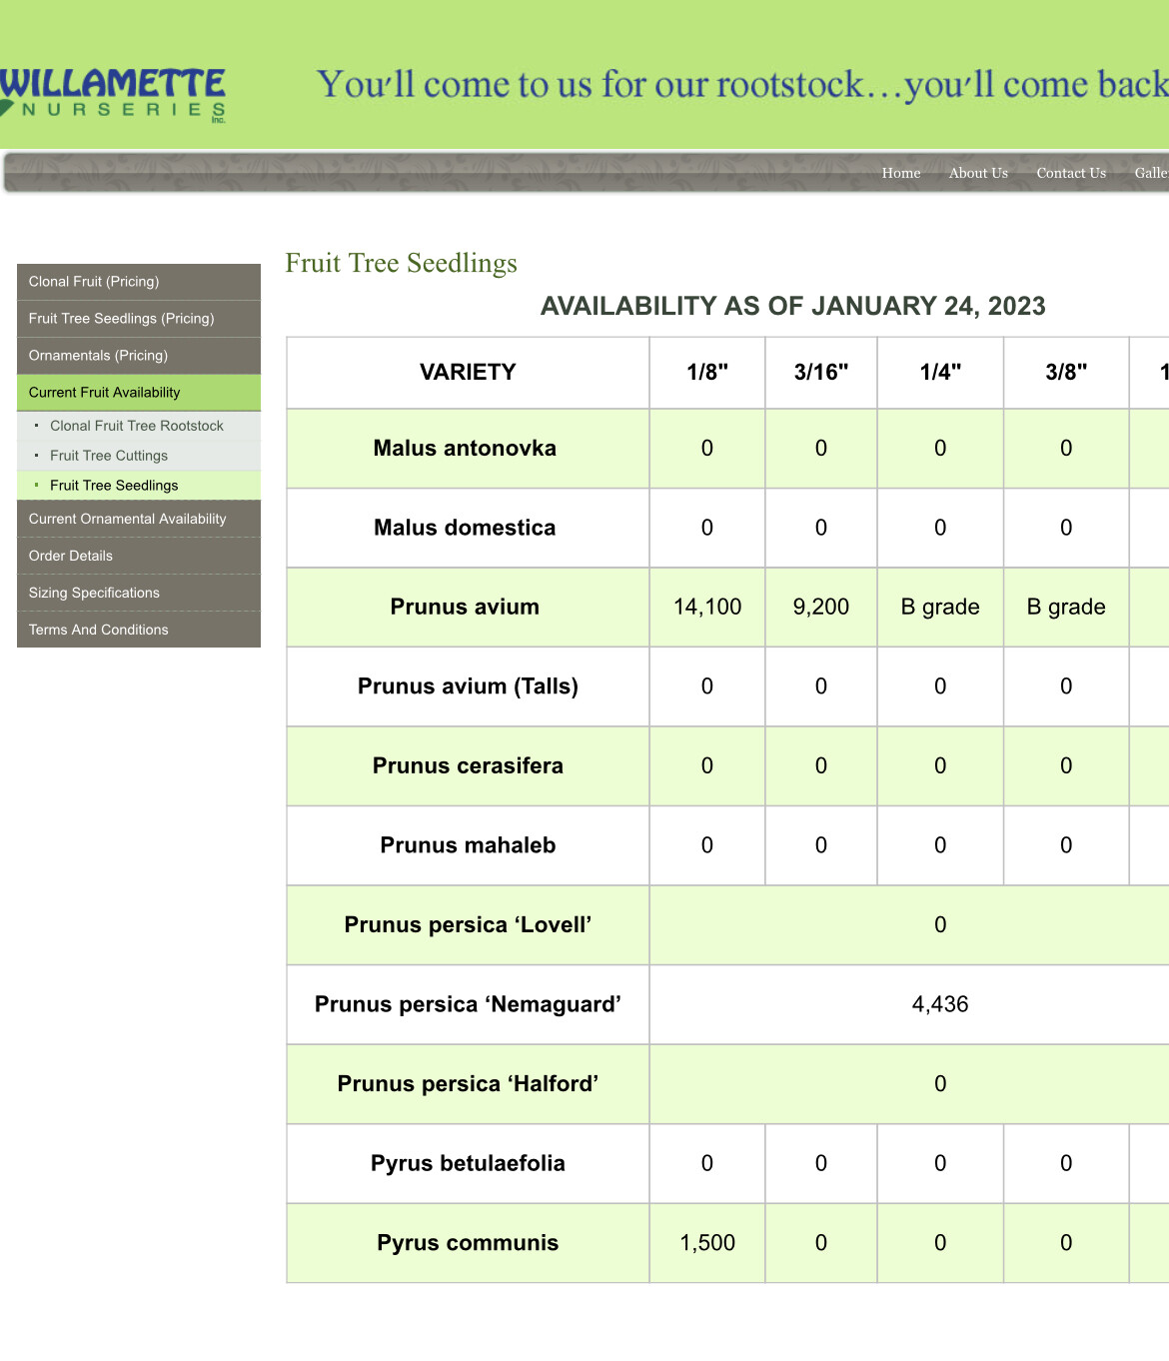Image resolution: width=1169 pixels, height=1361 pixels.
Task: Click the Prunus persica 'Halford' row label
Action: point(468,1084)
